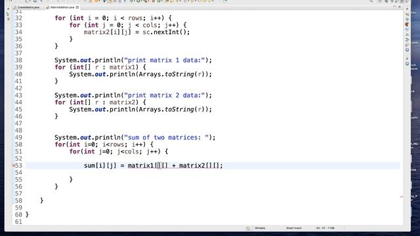Image resolution: width=420 pixels, height=236 pixels.
Task: Click 'j < cols' condition on line 33
Action: (x=142, y=25)
